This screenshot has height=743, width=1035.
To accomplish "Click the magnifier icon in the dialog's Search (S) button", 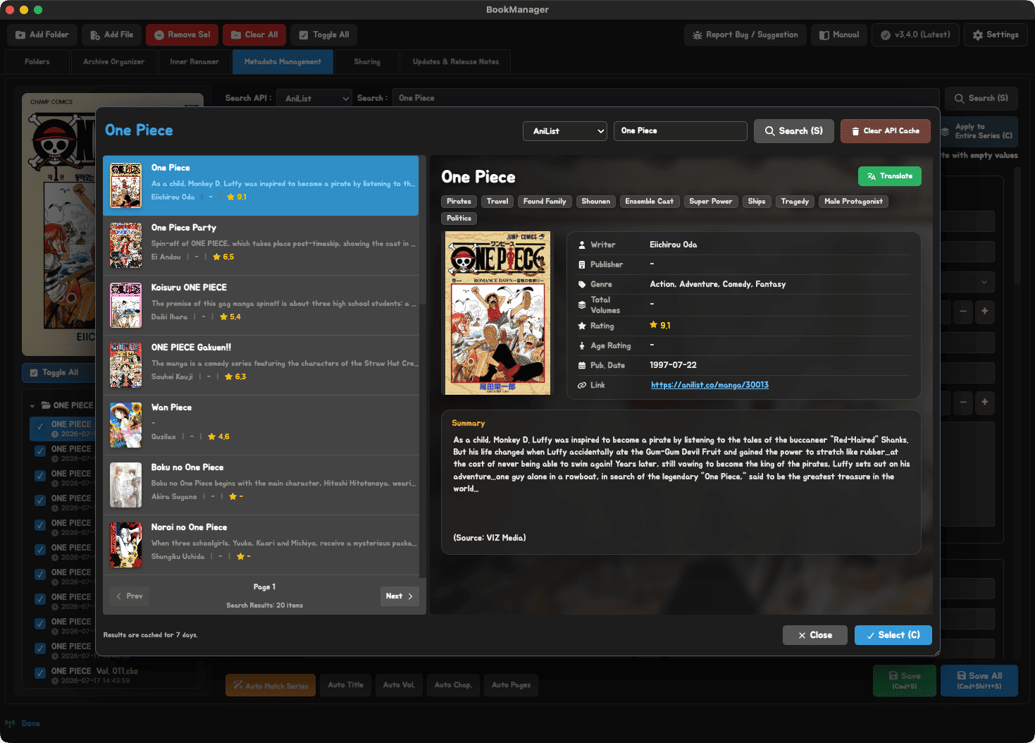I will pyautogui.click(x=770, y=131).
